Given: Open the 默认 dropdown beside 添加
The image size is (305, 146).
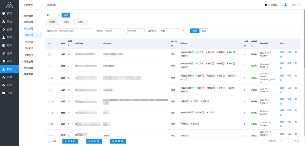Looking at the screenshot, I should click(x=53, y=15).
